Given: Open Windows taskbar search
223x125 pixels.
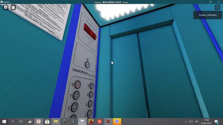Looking at the screenshot, I should [x=13, y=122].
